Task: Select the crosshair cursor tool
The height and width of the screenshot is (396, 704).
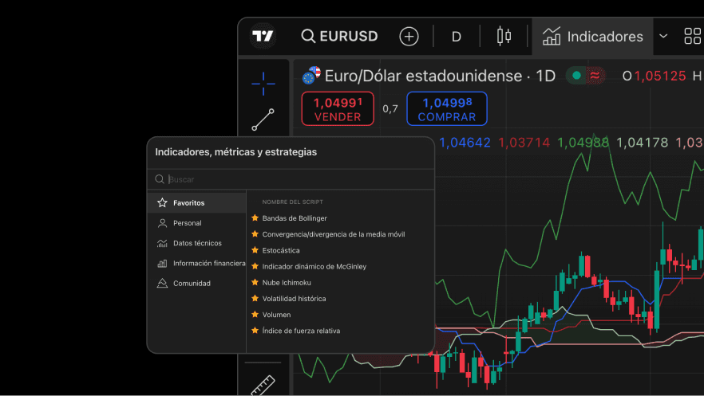Action: (263, 82)
